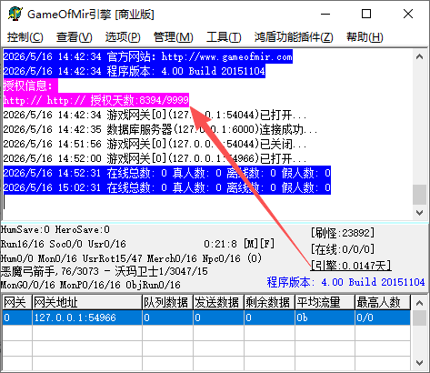The height and width of the screenshot is (373, 430).
Task: Click the 队列数据 column header
Action: (167, 302)
